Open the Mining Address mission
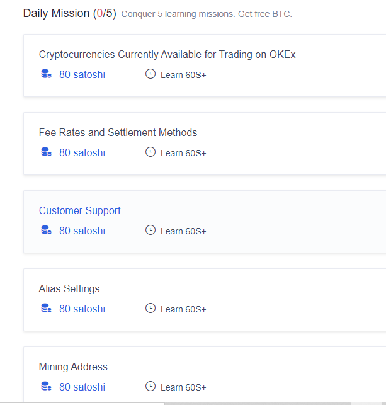The width and height of the screenshot is (386, 405). tap(73, 367)
